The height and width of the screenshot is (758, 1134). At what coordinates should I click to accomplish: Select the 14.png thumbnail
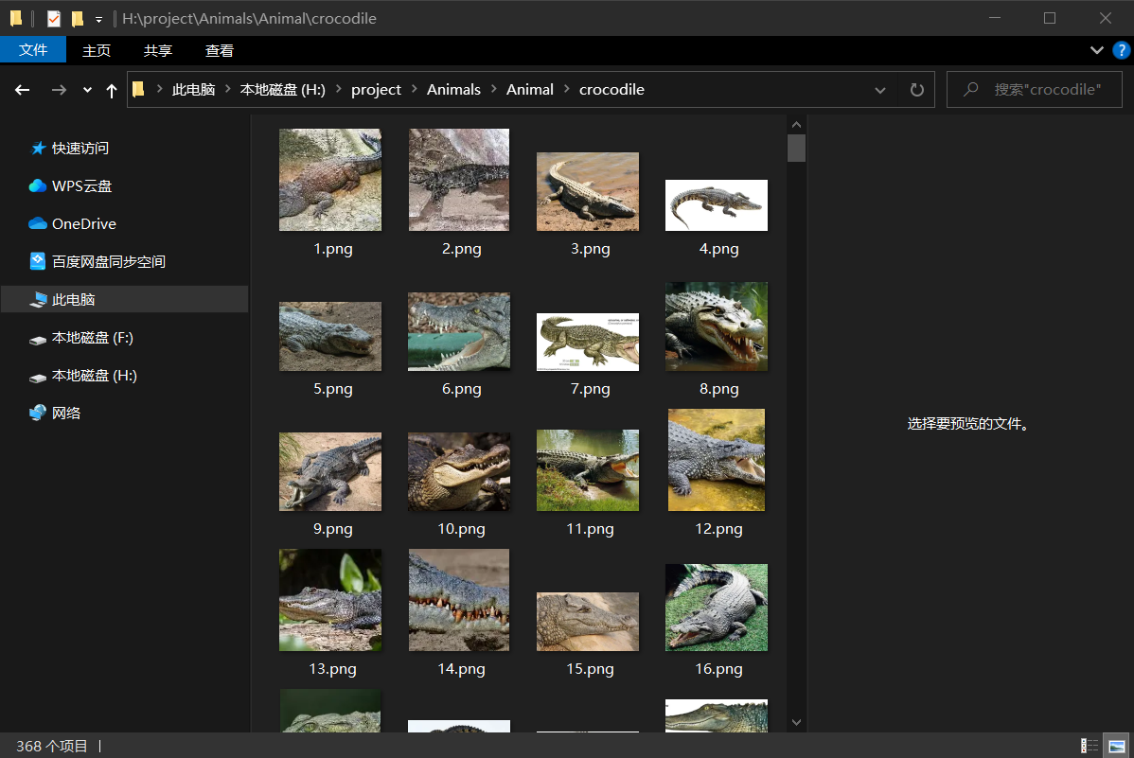459,600
